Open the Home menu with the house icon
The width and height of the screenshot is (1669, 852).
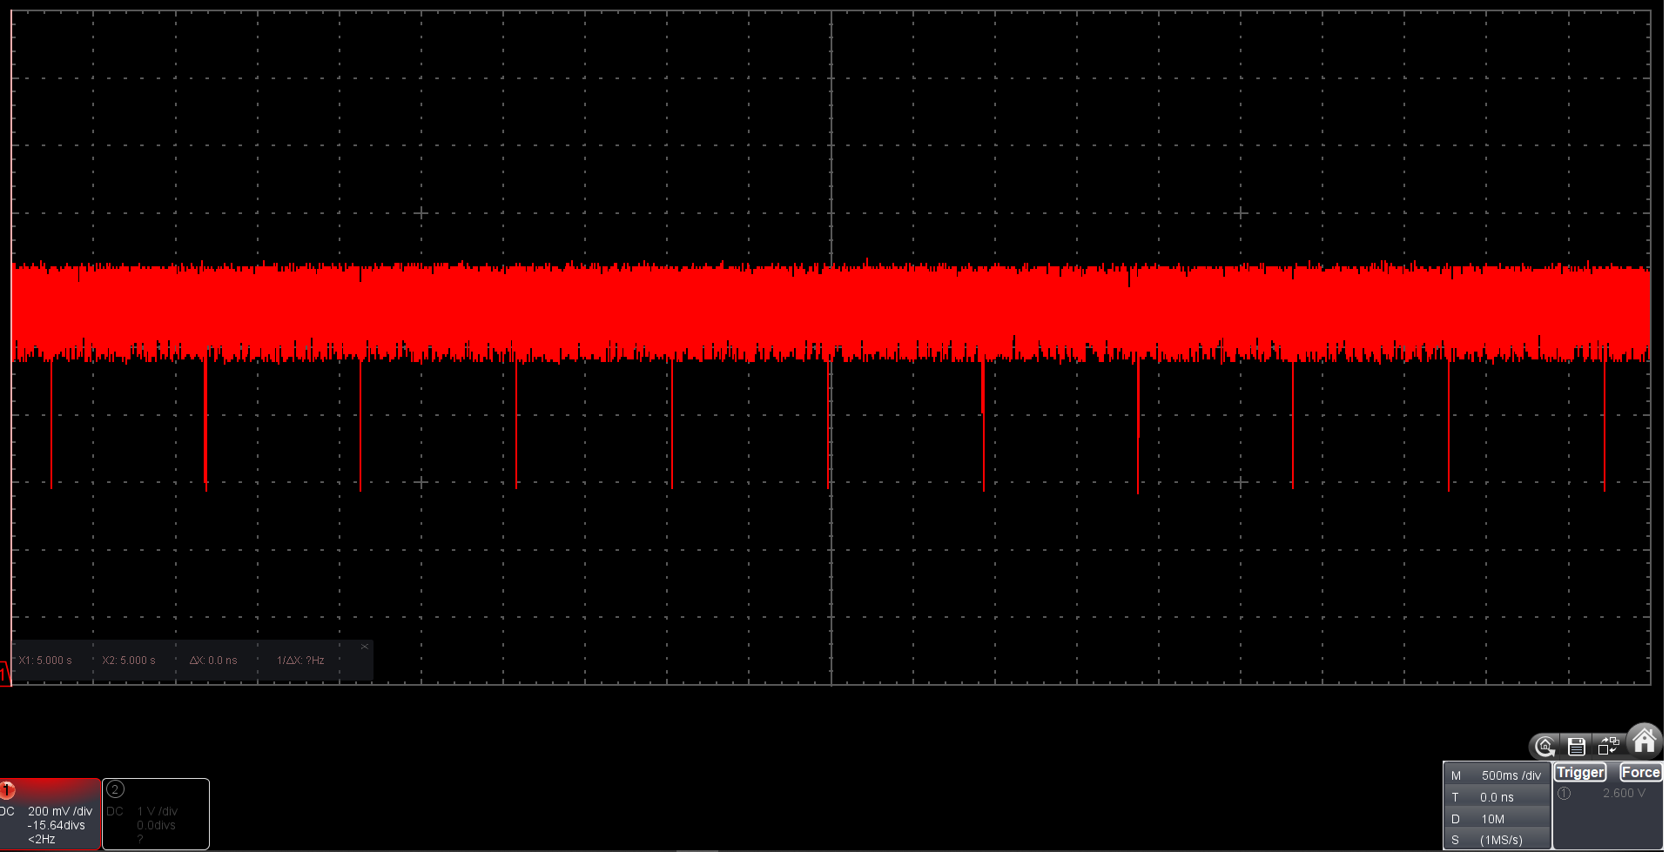coord(1644,741)
